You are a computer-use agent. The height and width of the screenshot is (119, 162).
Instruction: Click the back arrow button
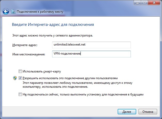tap(6, 12)
